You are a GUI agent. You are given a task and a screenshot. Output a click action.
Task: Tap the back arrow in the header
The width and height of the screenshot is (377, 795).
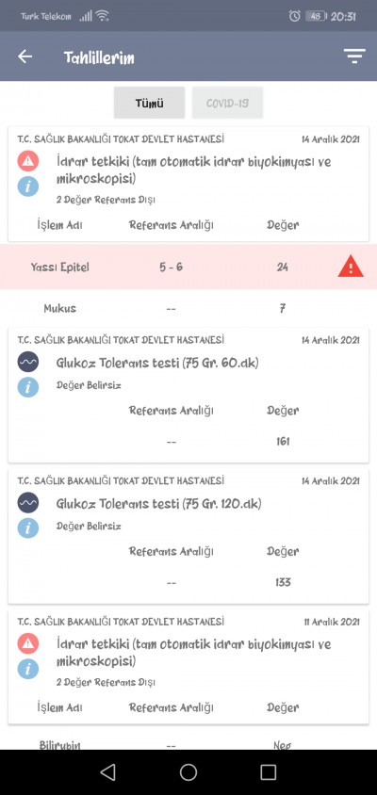(25, 57)
